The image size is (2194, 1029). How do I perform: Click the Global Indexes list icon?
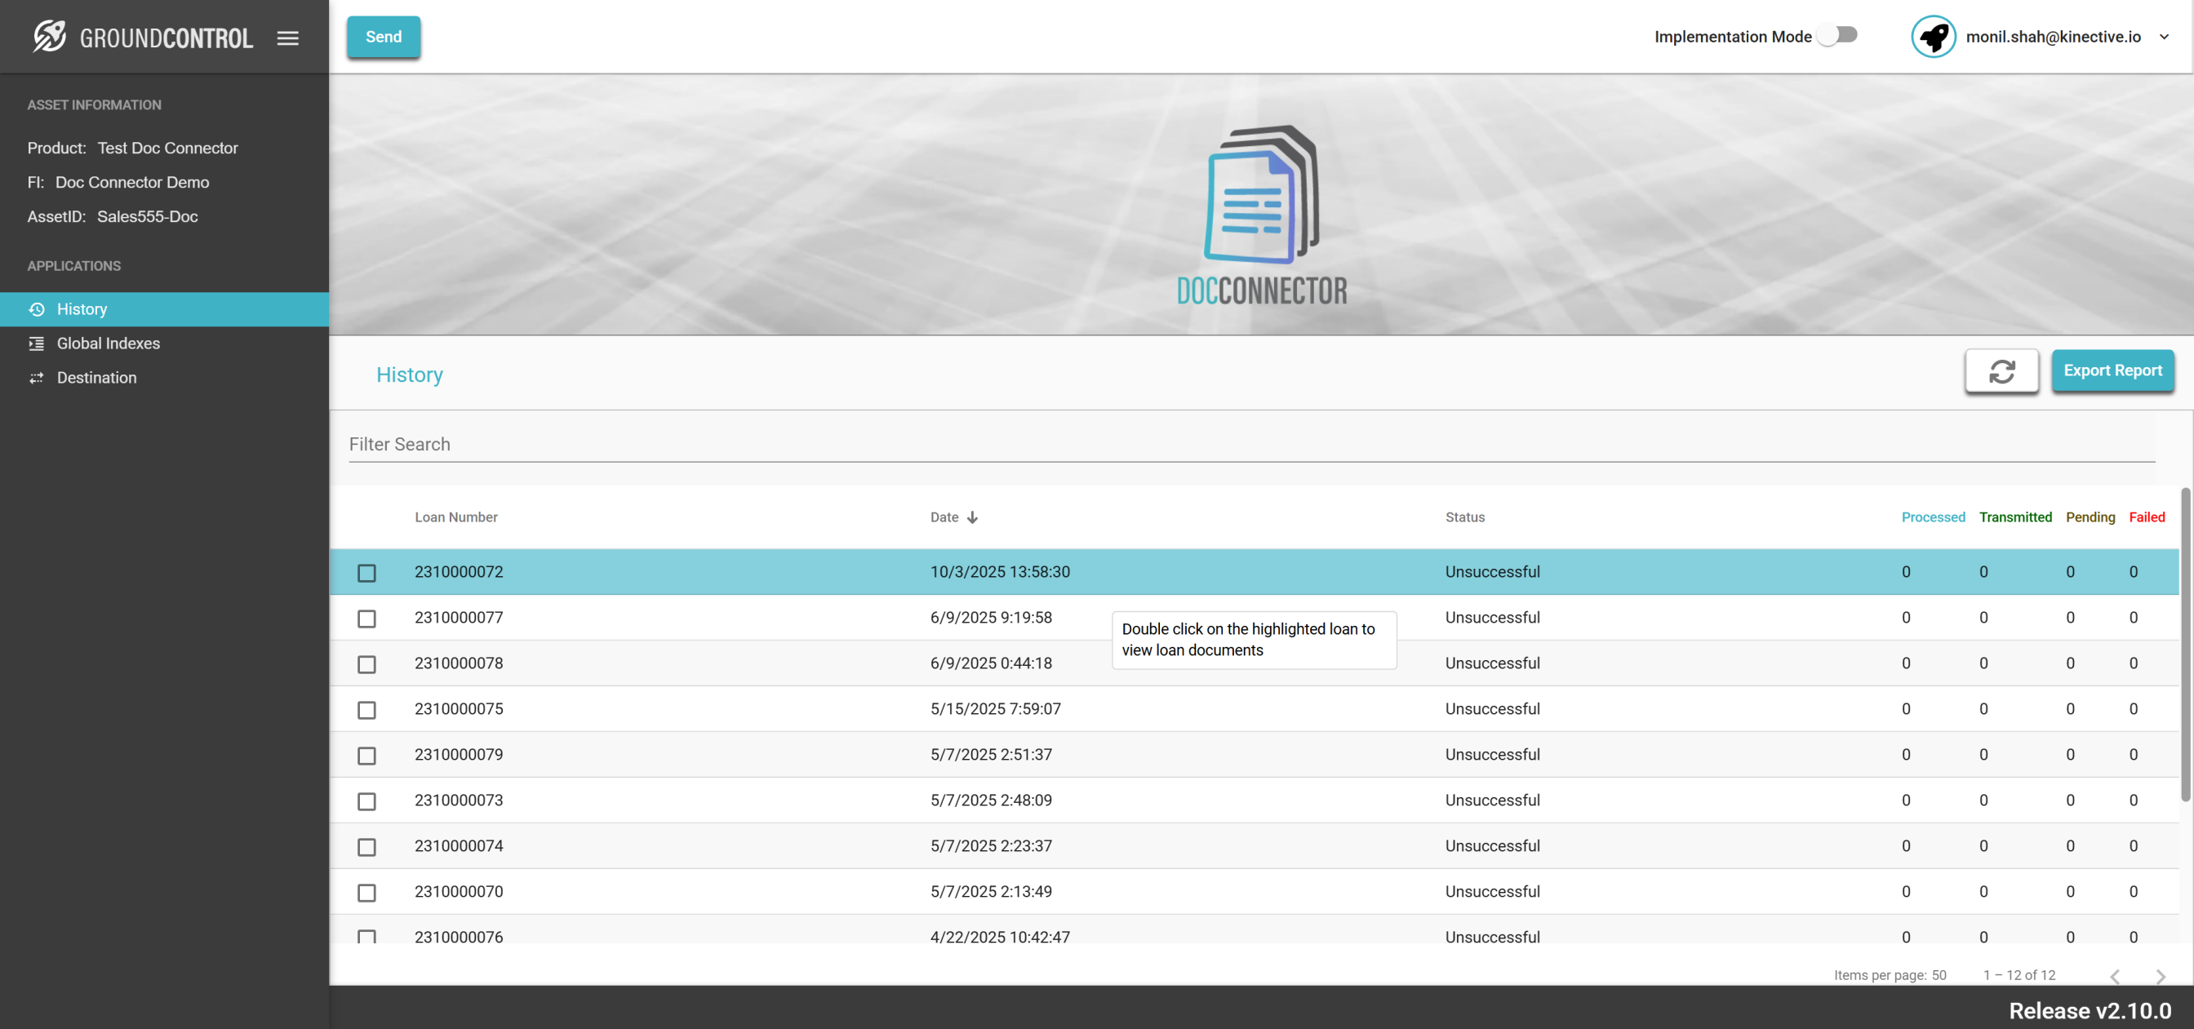37,344
